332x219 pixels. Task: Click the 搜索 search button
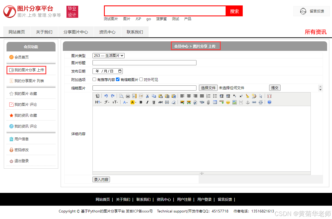coord(234,11)
